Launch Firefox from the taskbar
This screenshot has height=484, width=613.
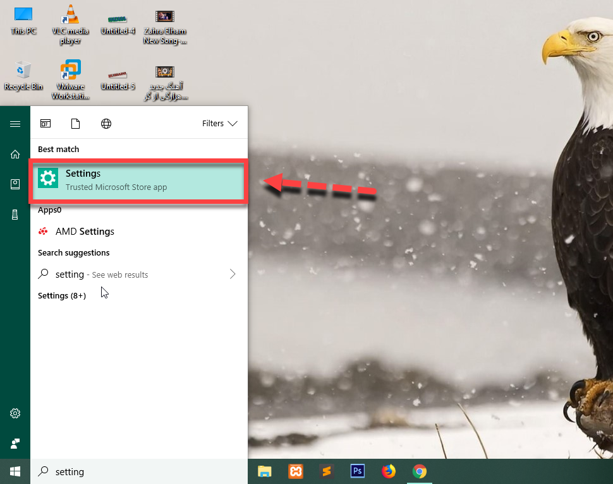[389, 471]
